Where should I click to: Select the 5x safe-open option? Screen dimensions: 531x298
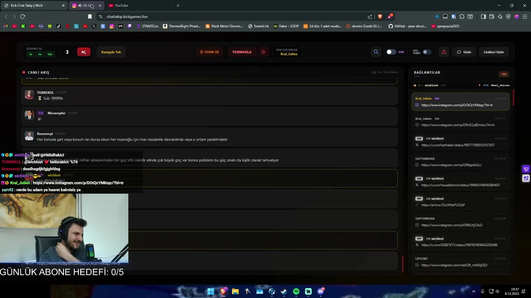coord(40,54)
